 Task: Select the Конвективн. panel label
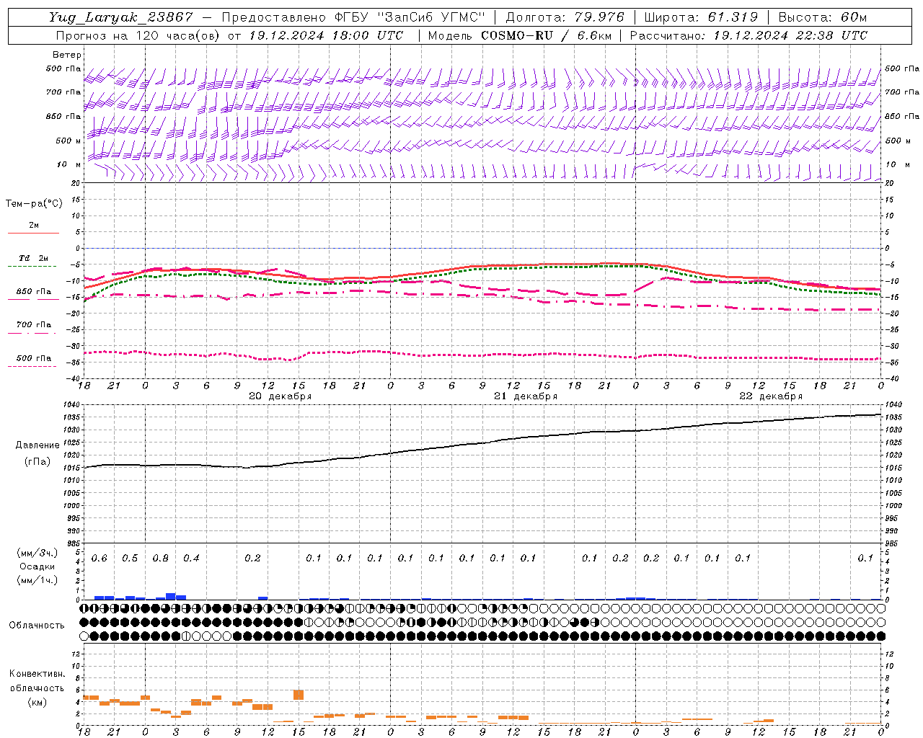point(37,674)
